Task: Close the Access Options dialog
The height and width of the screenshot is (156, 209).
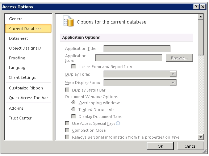Action: click(203, 7)
